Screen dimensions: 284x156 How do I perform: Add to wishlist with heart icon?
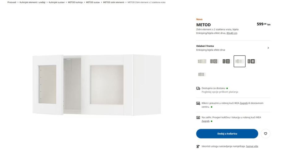(x=265, y=134)
